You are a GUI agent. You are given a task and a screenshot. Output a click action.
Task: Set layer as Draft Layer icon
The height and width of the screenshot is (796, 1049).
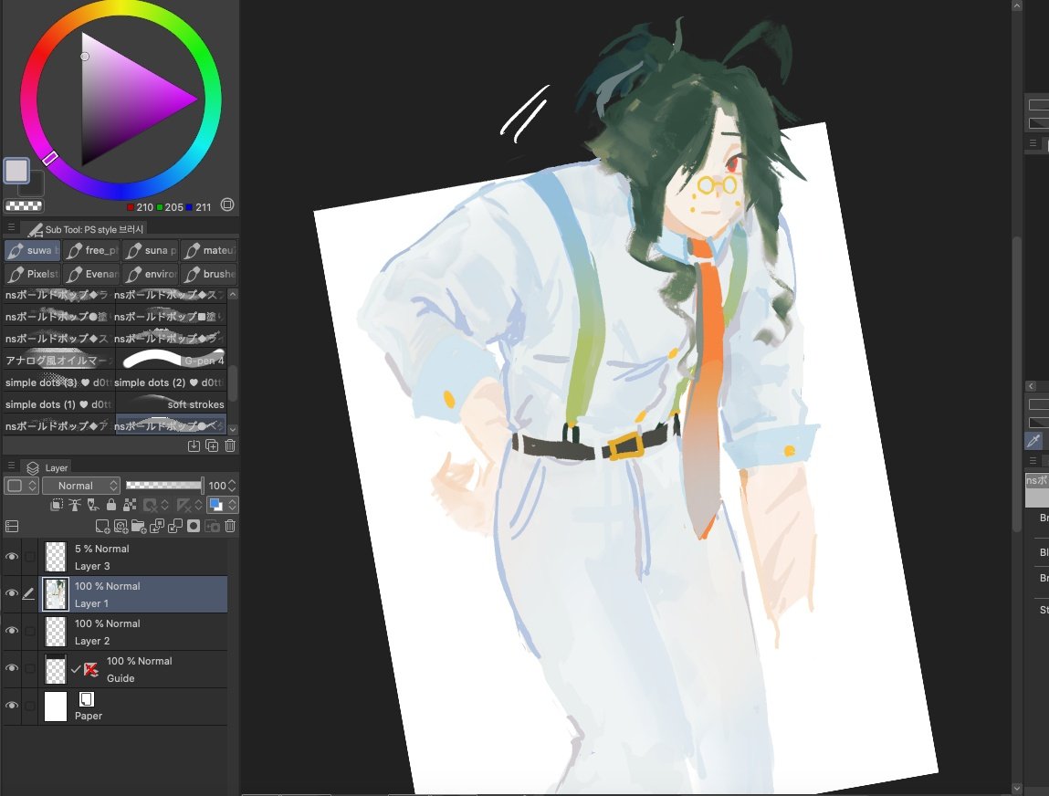point(93,505)
